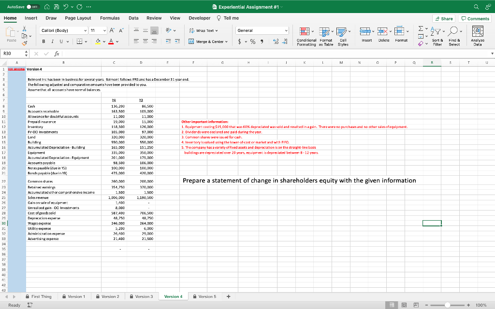
Task: Switch to Page Layout view in status bar
Action: (x=404, y=305)
